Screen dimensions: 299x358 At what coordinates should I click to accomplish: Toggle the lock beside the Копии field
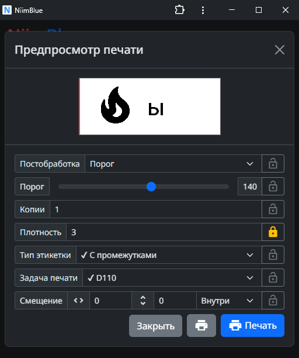pos(273,209)
